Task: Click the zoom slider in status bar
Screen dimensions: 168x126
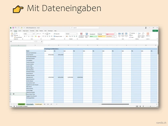Action: [150, 106]
